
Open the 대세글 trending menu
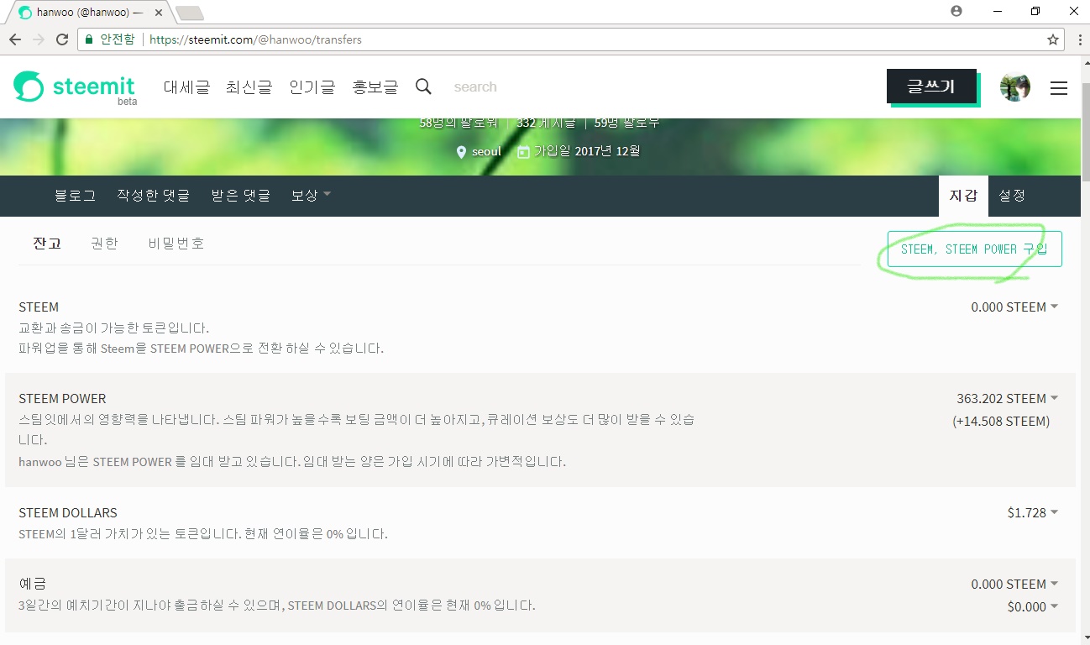(186, 87)
